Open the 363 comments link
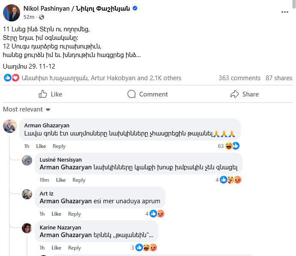 click(239, 78)
